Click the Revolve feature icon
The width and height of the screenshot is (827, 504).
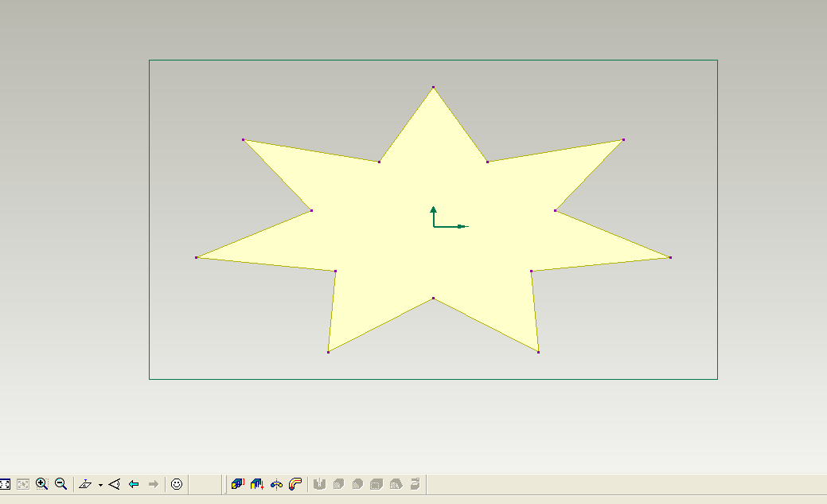point(276,483)
